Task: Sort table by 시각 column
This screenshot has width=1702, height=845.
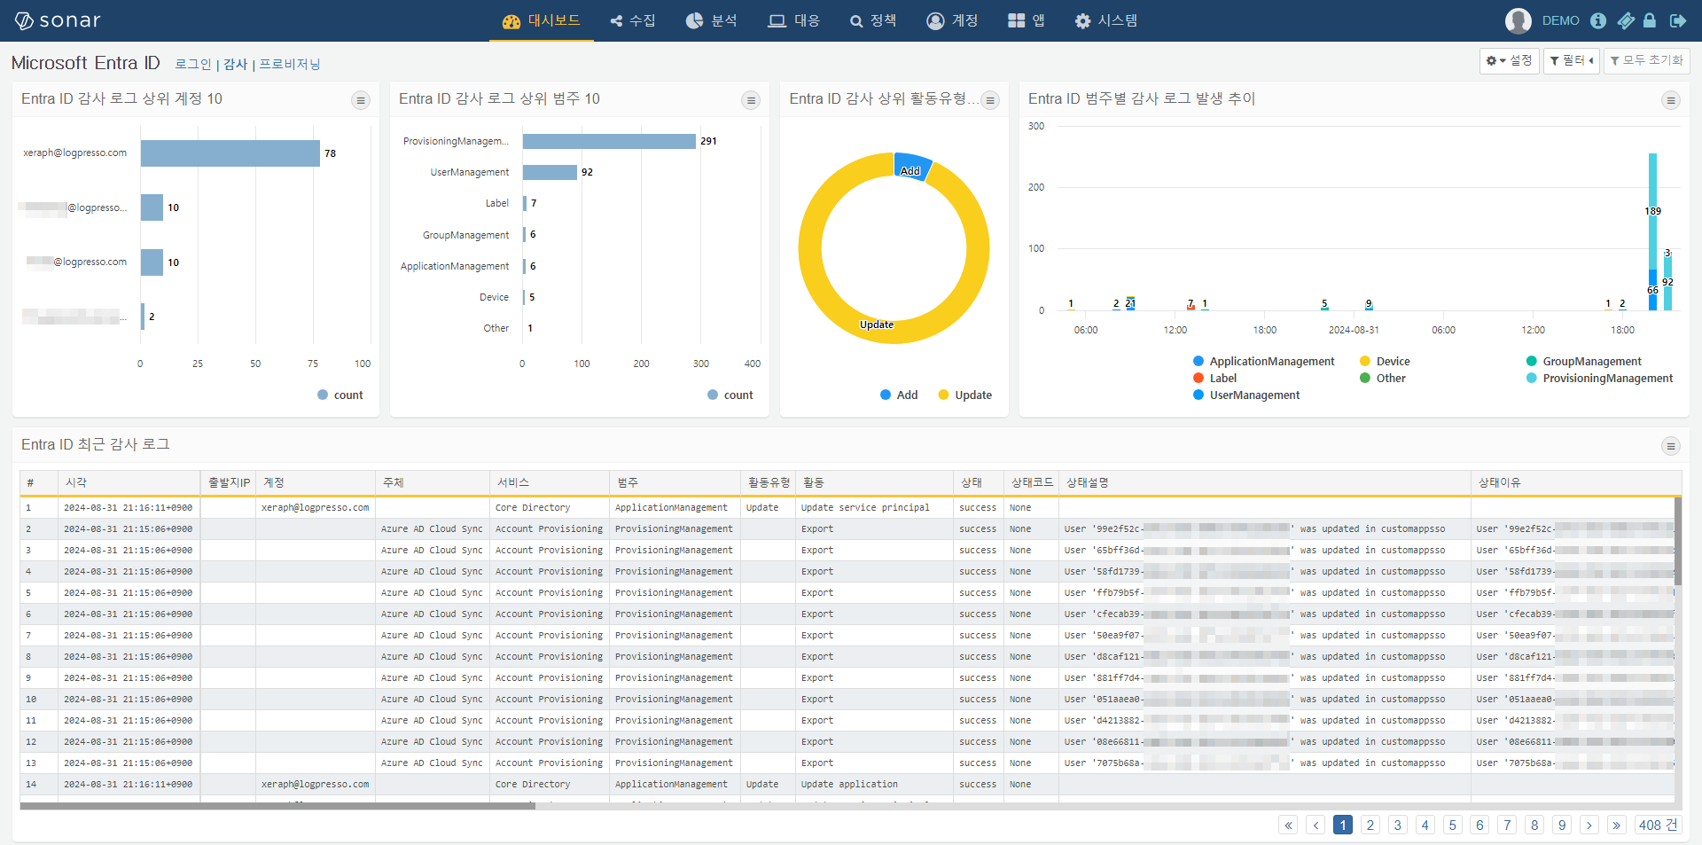Action: click(129, 482)
